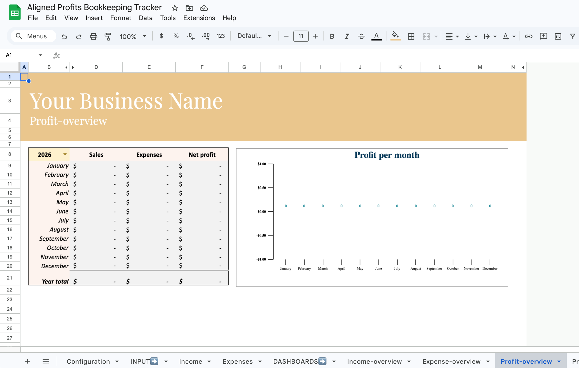Open the 2026 year dropdown
Image resolution: width=579 pixels, height=368 pixels.
click(x=65, y=154)
